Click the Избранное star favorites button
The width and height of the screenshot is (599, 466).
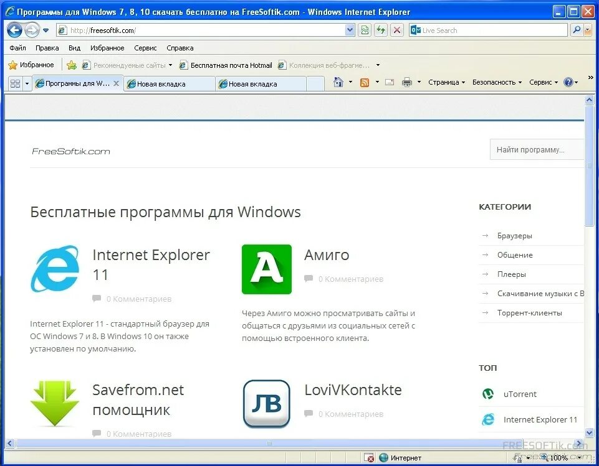31,65
